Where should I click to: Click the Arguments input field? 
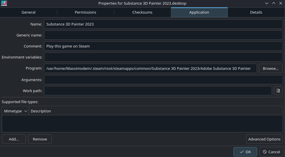(163, 80)
